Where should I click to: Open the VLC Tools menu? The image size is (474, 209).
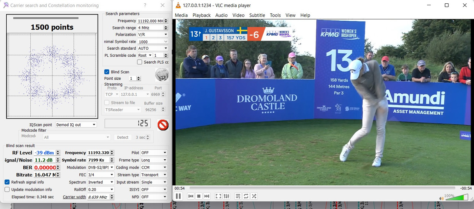(x=275, y=15)
